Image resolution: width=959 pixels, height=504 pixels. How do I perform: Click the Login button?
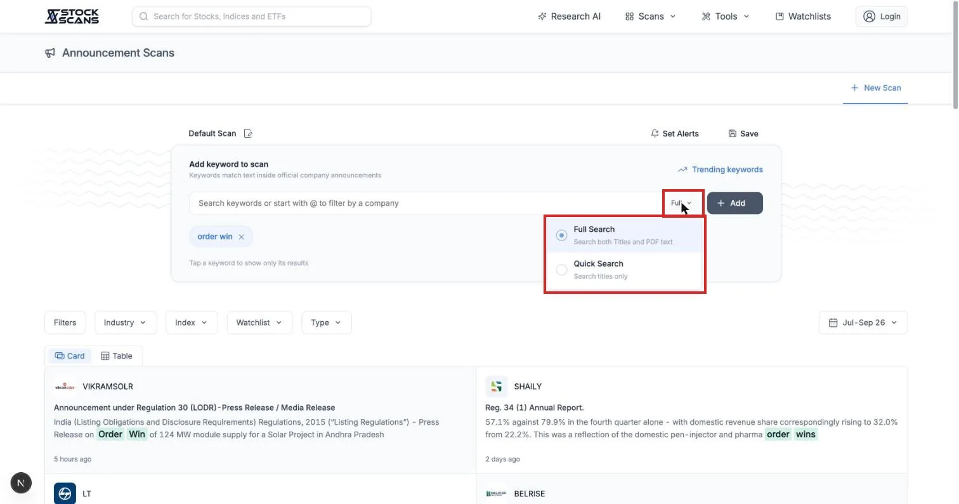[x=882, y=17]
